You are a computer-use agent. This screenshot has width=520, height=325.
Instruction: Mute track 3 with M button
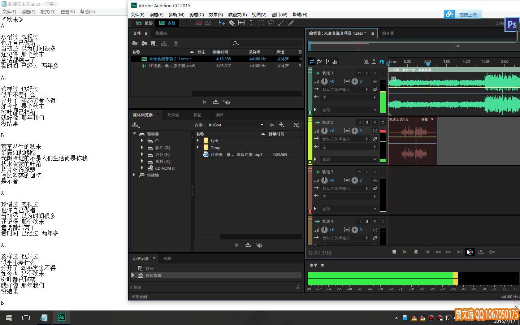click(359, 172)
